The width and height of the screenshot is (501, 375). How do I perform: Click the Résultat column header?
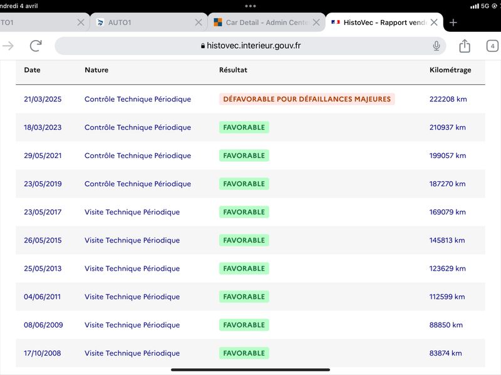(233, 70)
